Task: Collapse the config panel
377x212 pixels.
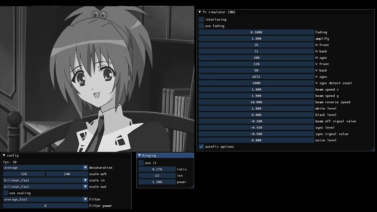Action: (4, 155)
